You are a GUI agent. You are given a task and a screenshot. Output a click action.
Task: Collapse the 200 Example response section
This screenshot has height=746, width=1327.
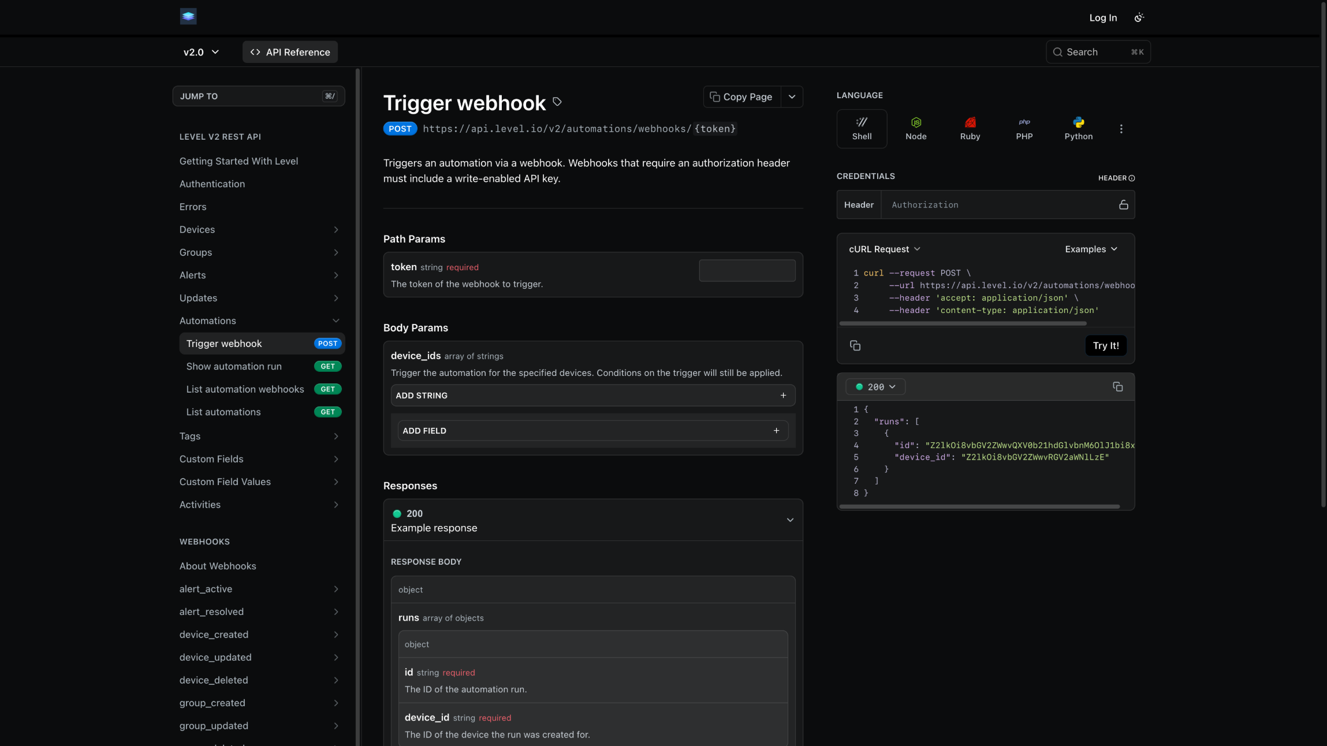790,520
